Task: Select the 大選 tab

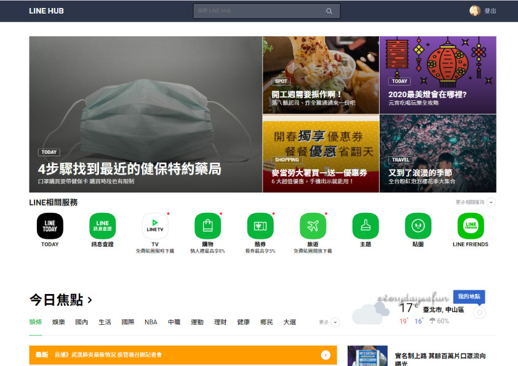Action: click(290, 322)
